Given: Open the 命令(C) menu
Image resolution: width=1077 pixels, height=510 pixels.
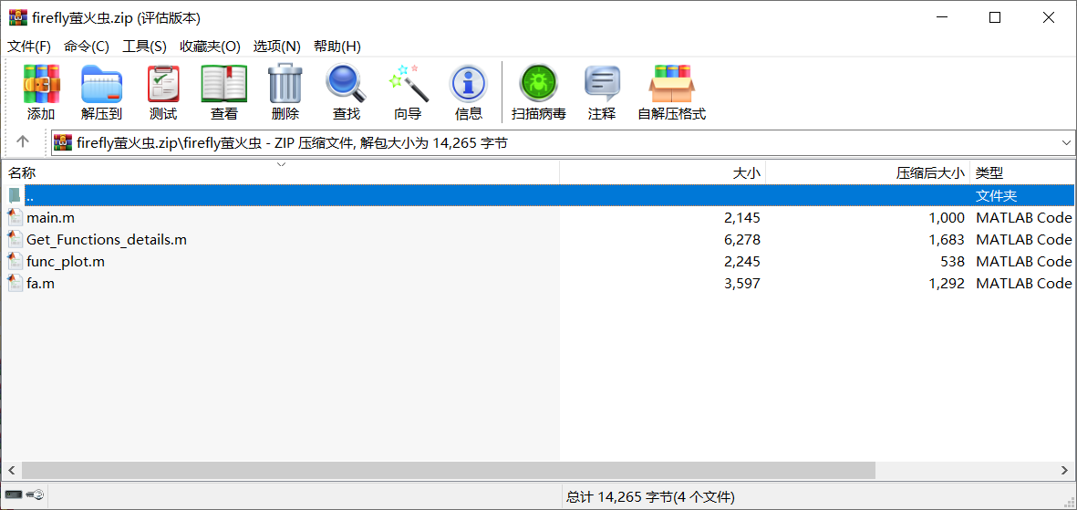Looking at the screenshot, I should coord(87,47).
